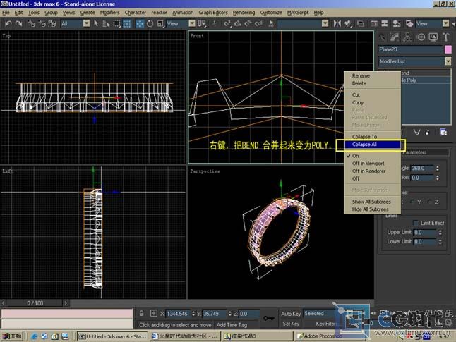Viewport: 456px width, 342px height.
Task: Choose the Select Object arrow tool
Action: [x=96, y=23]
